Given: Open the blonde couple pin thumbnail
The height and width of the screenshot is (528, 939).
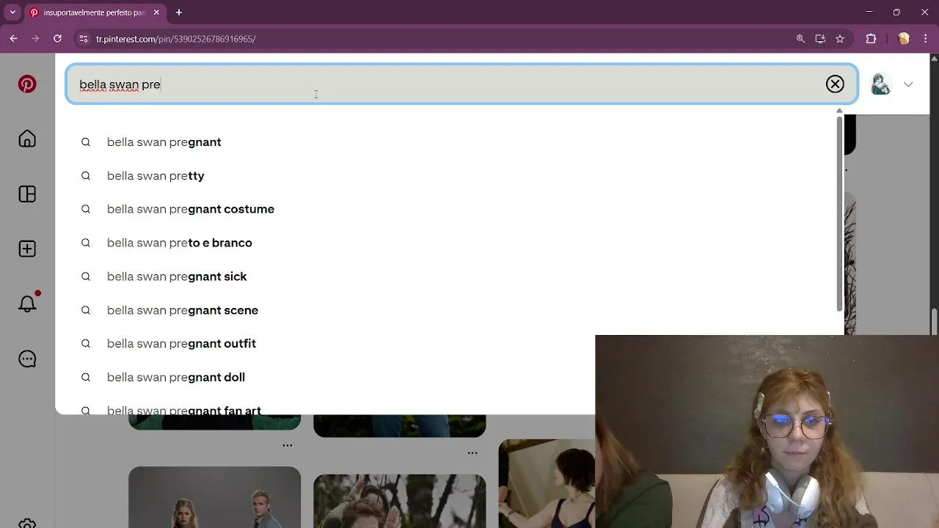Looking at the screenshot, I should 214,497.
